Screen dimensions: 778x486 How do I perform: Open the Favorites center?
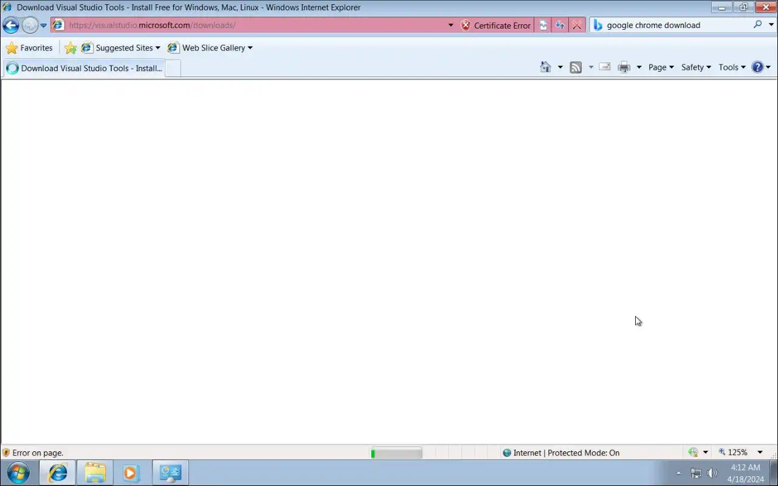pos(29,48)
